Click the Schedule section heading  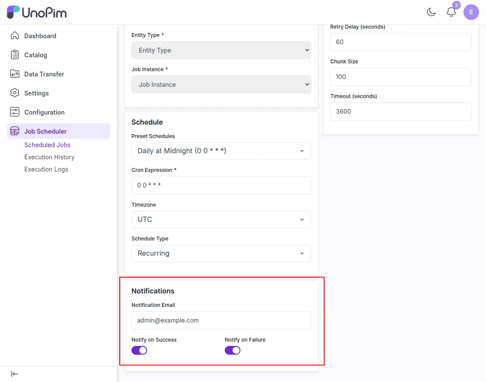tap(147, 122)
